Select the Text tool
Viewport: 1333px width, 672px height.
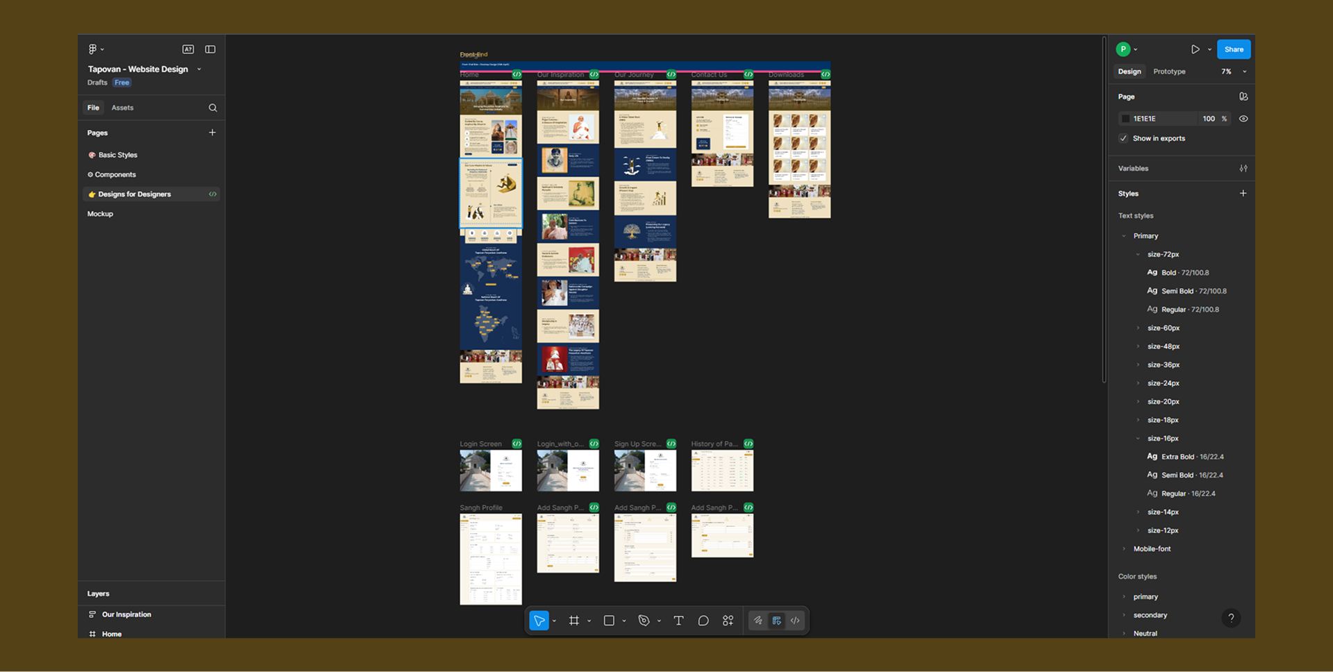click(678, 620)
